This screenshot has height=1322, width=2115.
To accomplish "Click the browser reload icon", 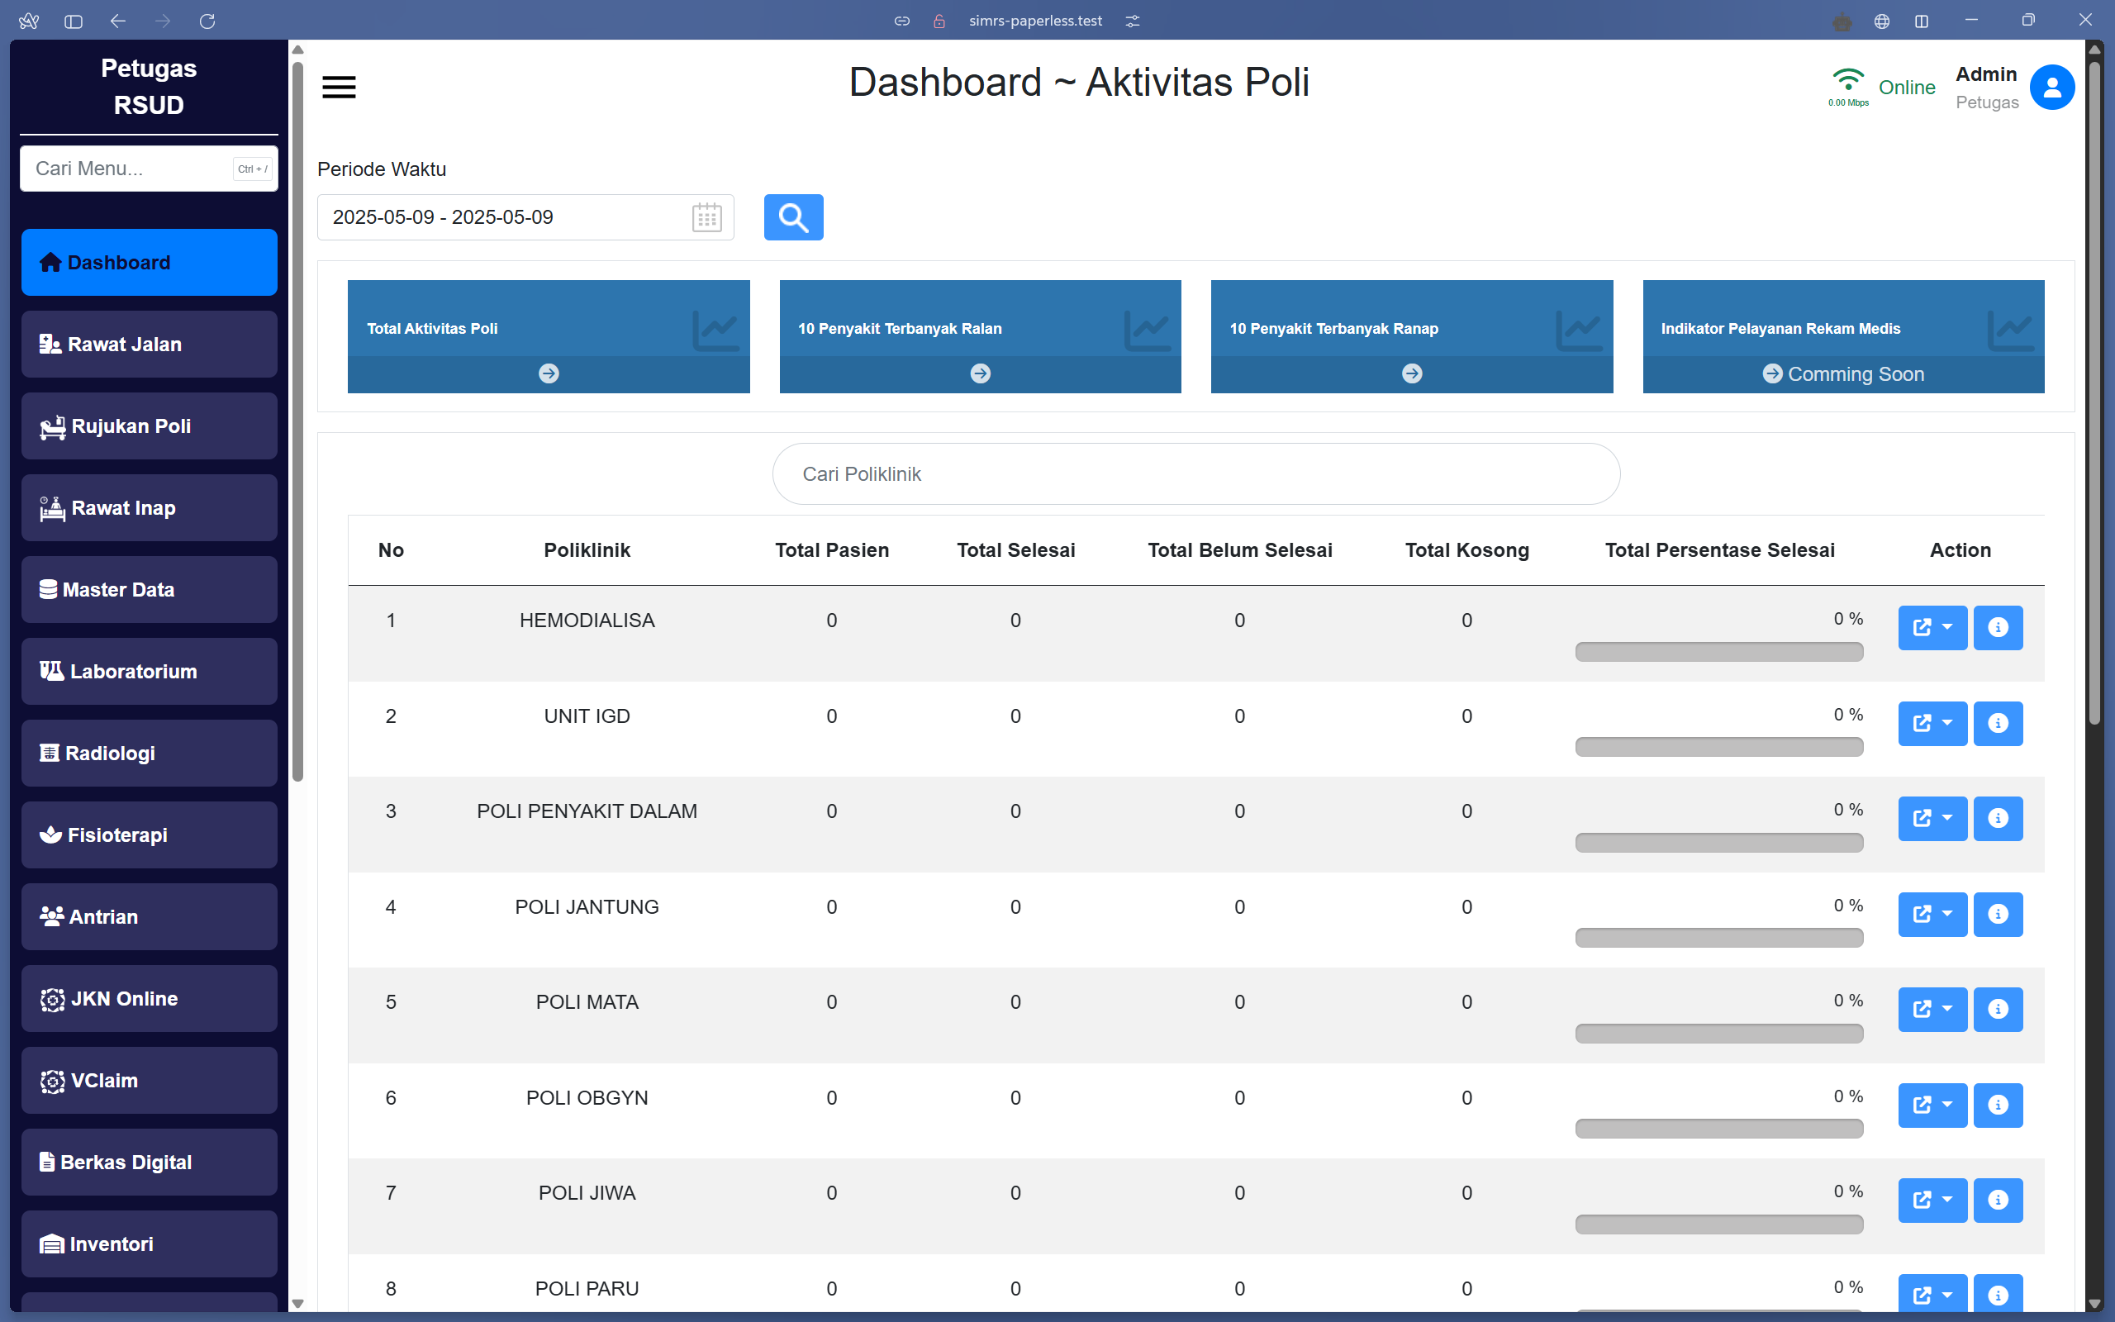I will pyautogui.click(x=207, y=21).
